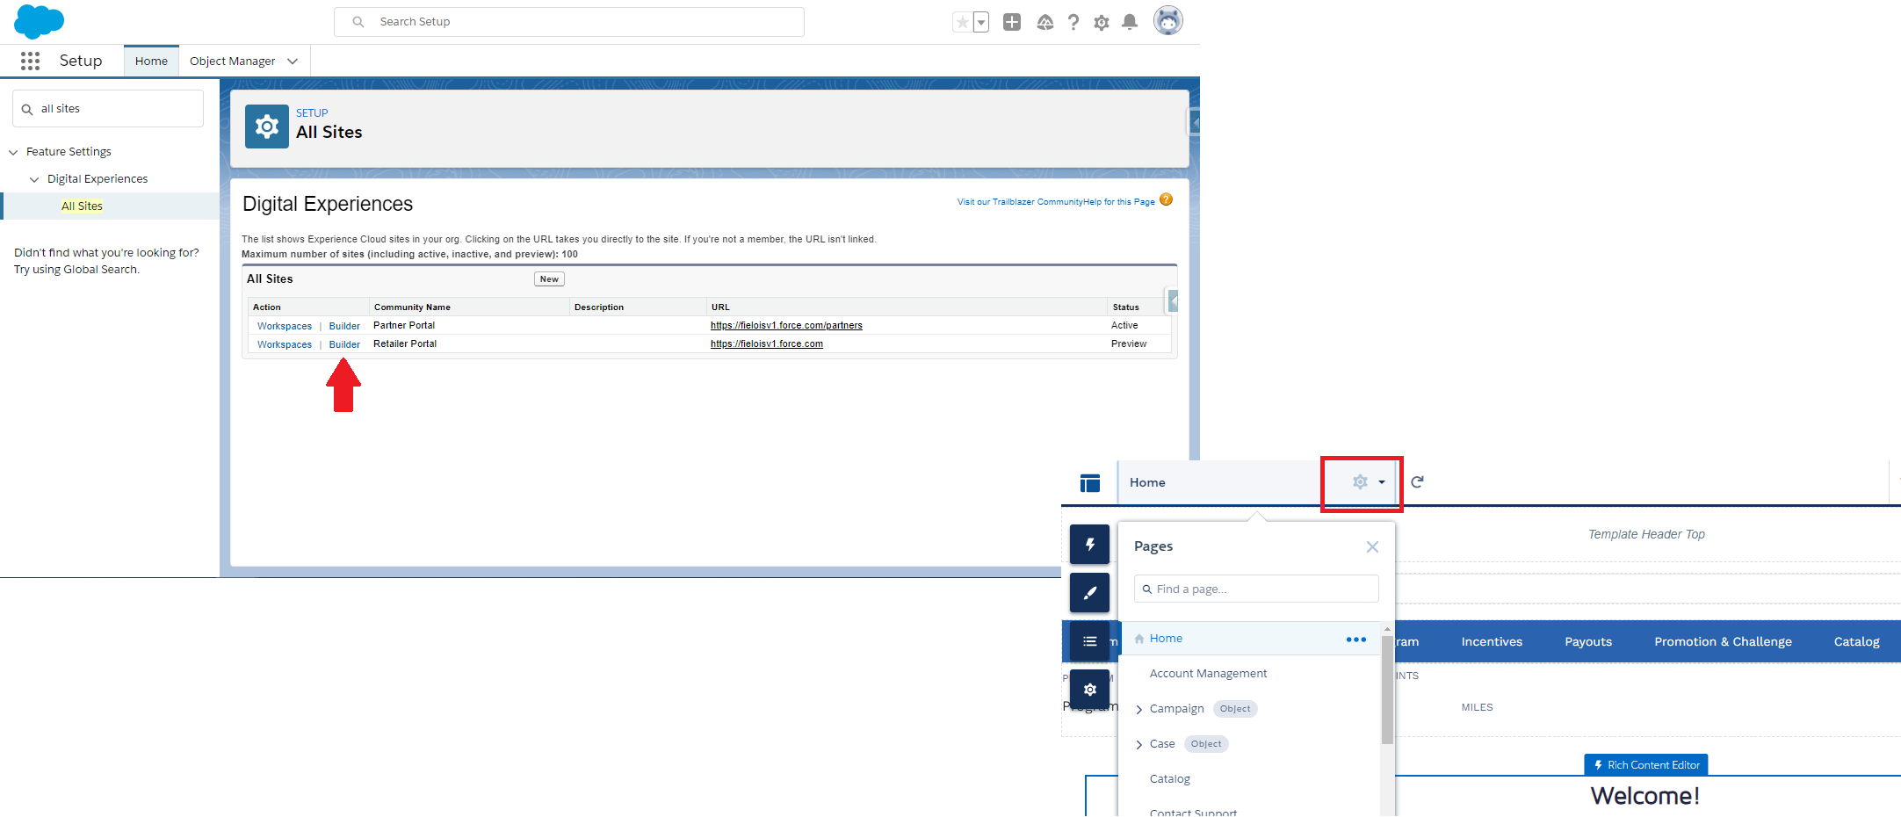Expand the Object Manager dropdown chevron

(x=293, y=61)
